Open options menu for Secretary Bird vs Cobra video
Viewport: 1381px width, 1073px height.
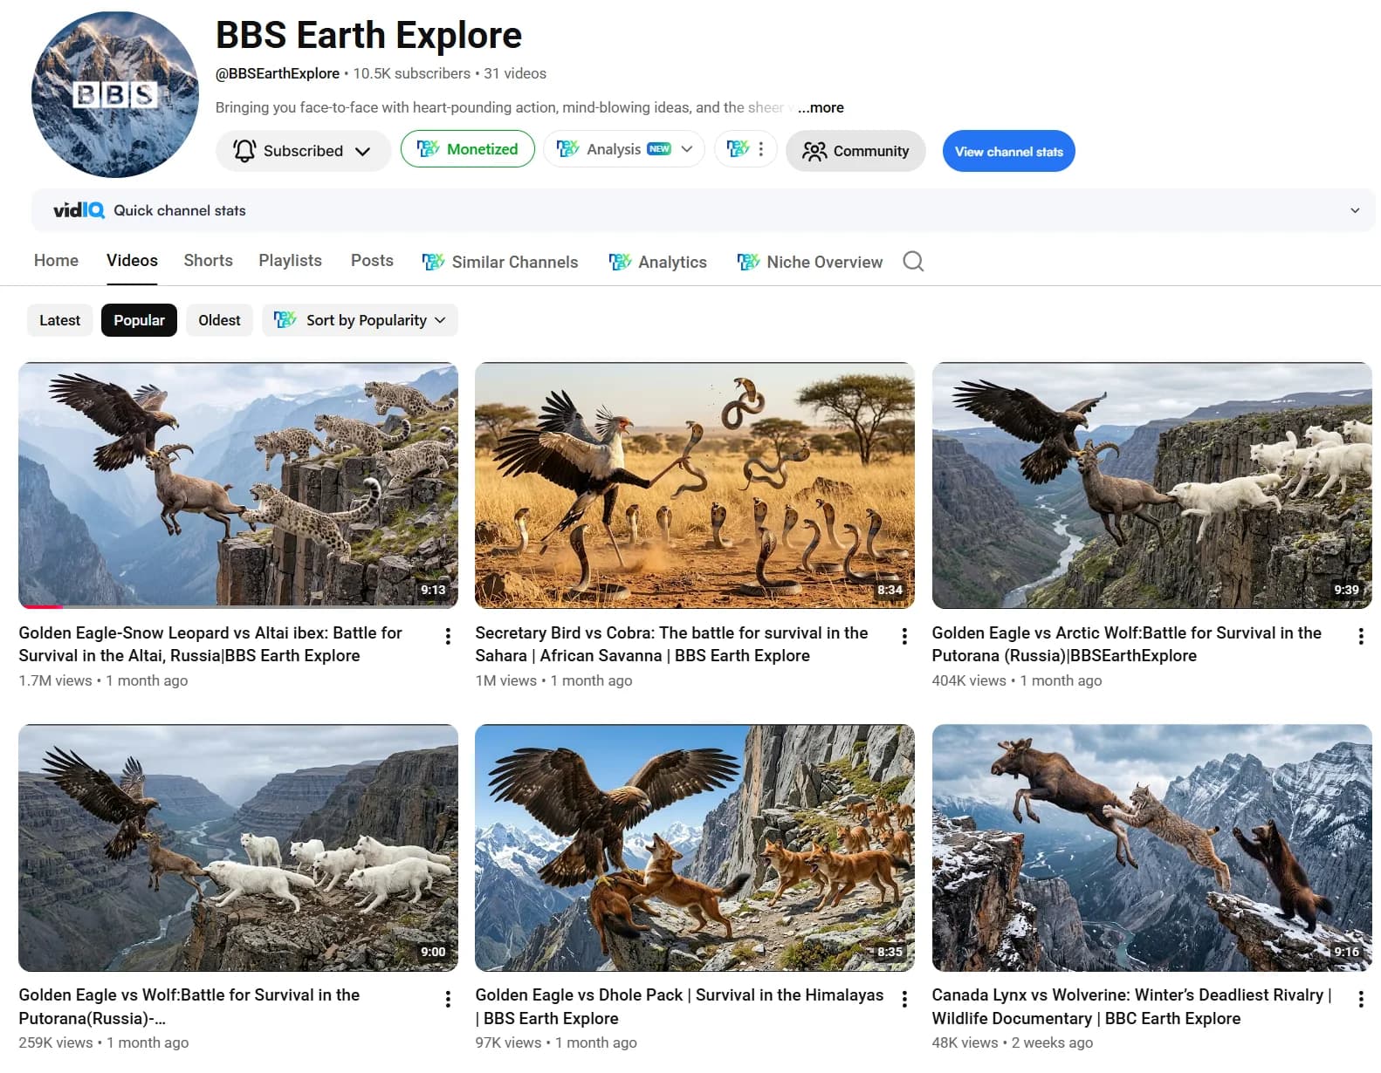pos(904,637)
